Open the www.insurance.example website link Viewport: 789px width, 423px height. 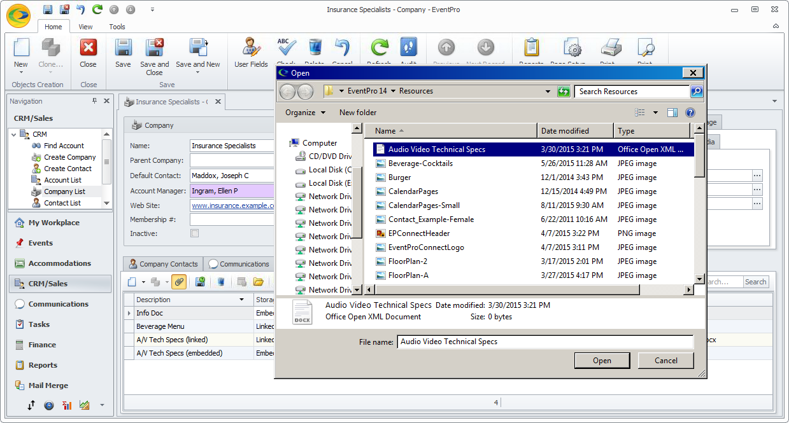(x=232, y=205)
